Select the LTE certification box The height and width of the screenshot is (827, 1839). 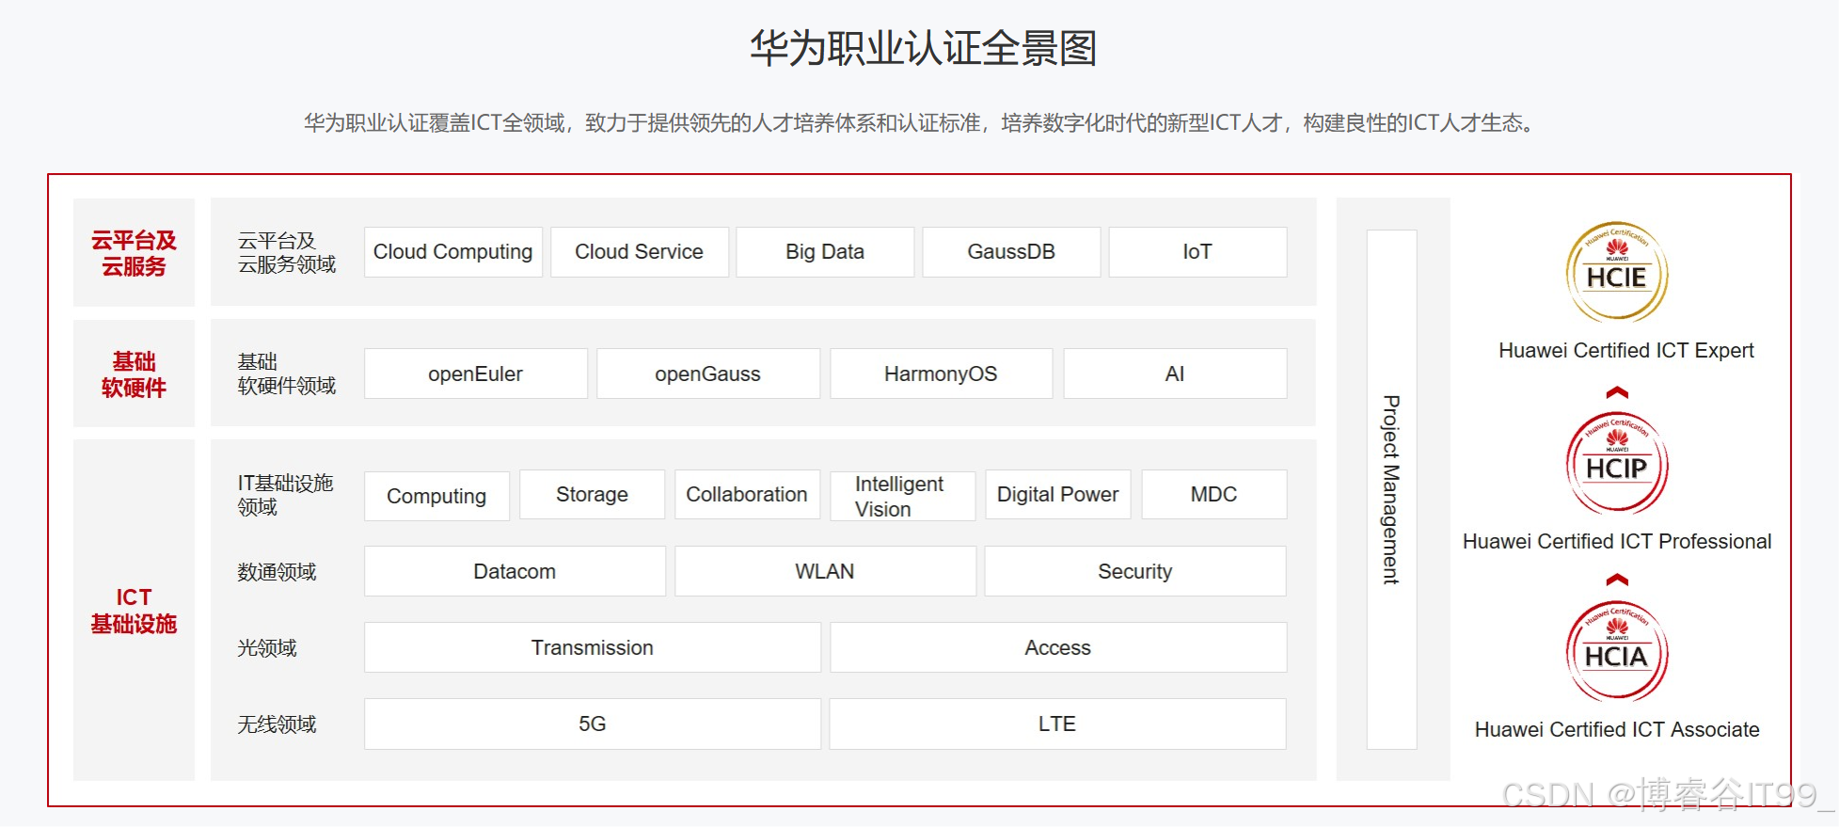[x=1057, y=724]
